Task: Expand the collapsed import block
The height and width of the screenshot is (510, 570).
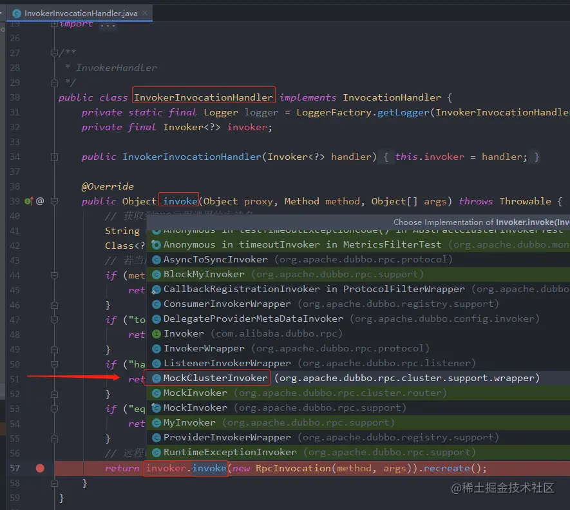Action: [55, 24]
